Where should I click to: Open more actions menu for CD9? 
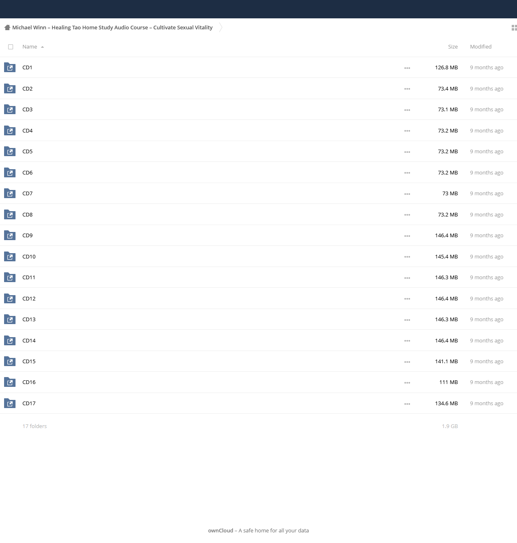(x=407, y=236)
